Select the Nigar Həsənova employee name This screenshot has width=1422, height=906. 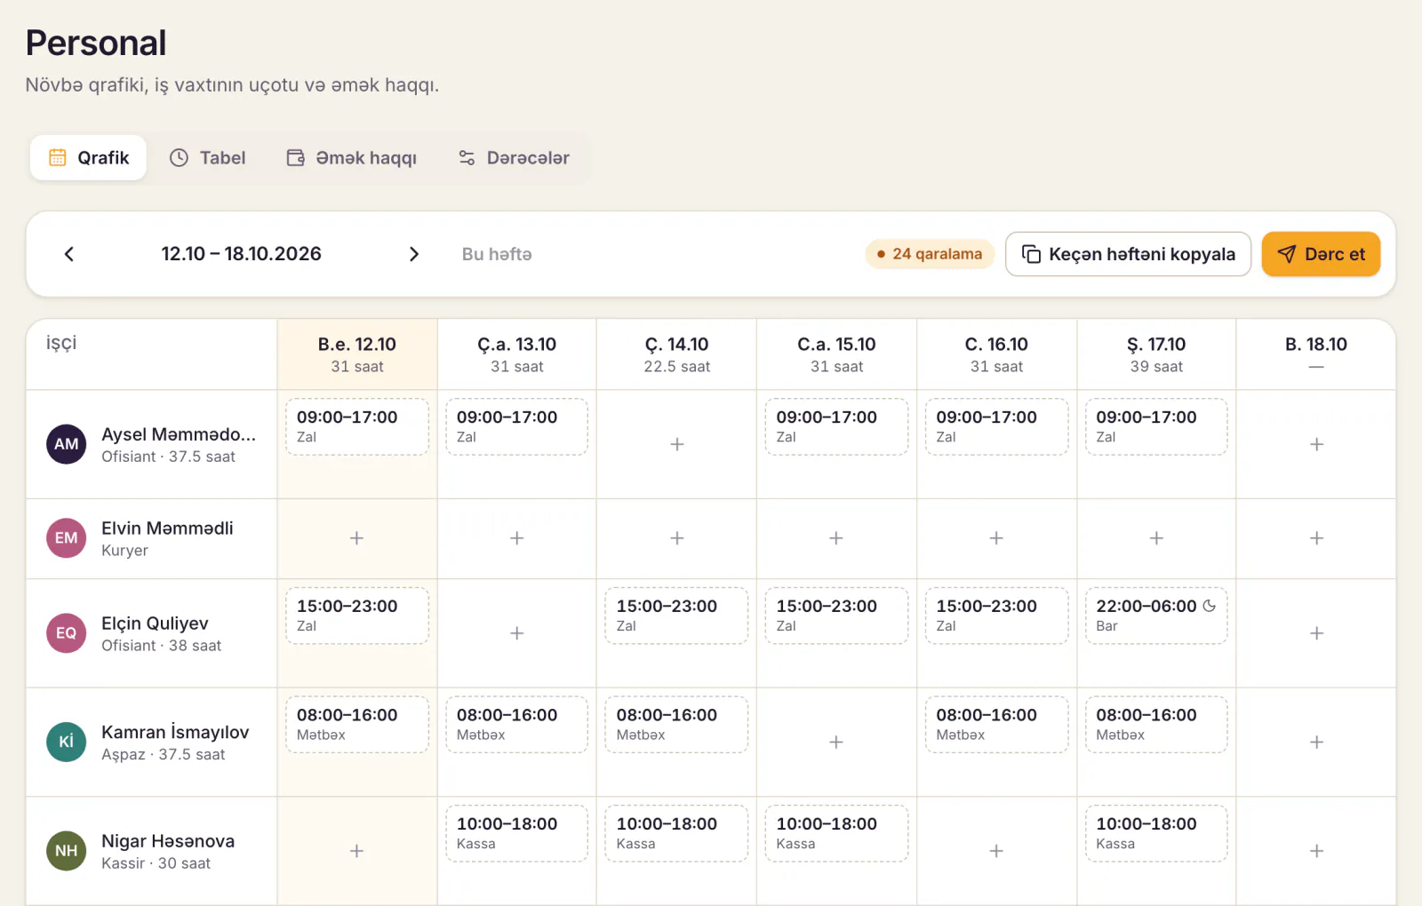(x=168, y=841)
